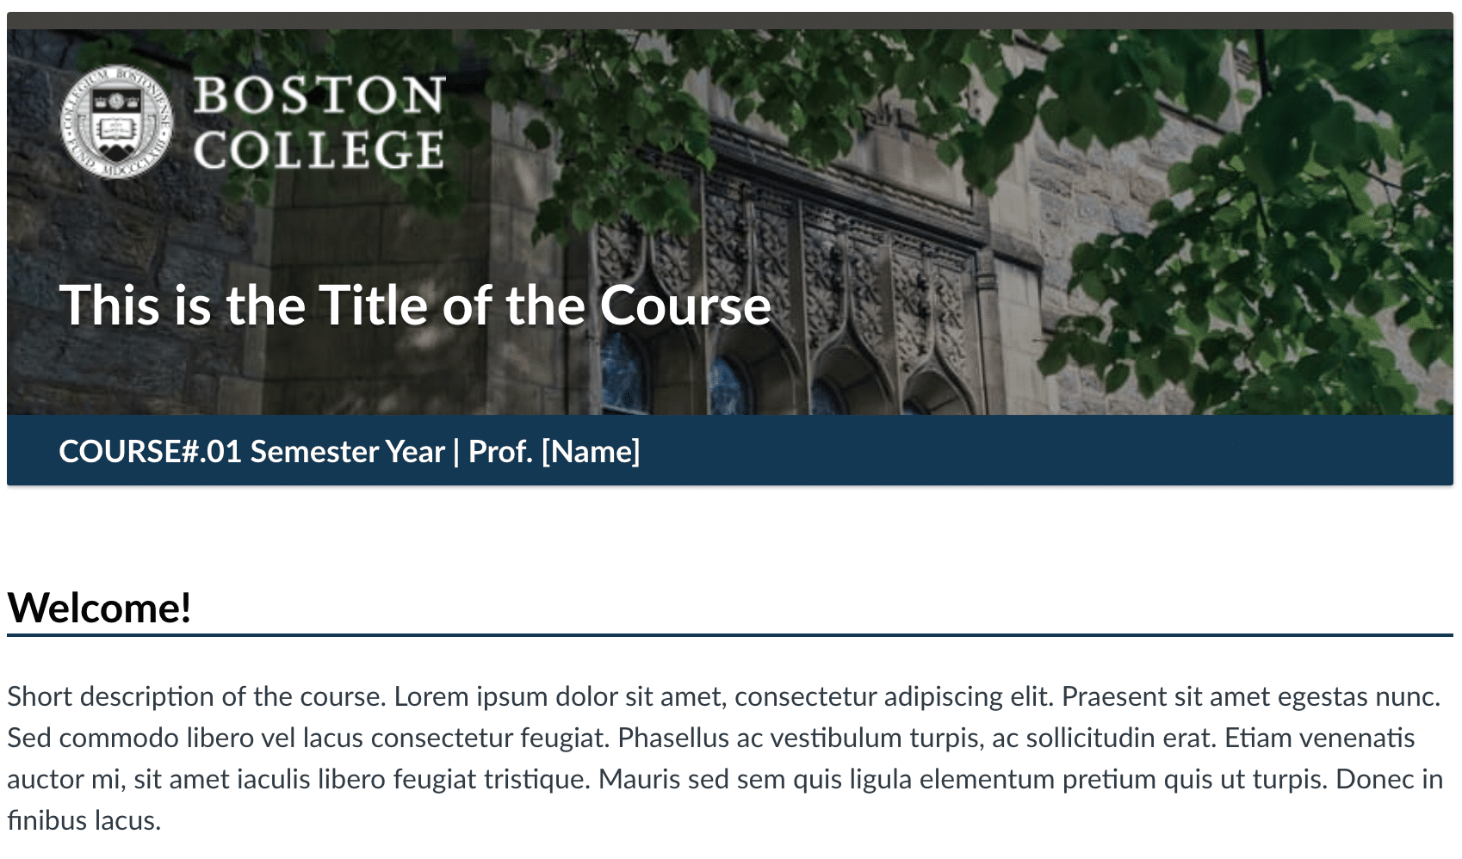Image resolution: width=1462 pixels, height=859 pixels.
Task: Click the BOSTON wordmark text
Action: 319,95
